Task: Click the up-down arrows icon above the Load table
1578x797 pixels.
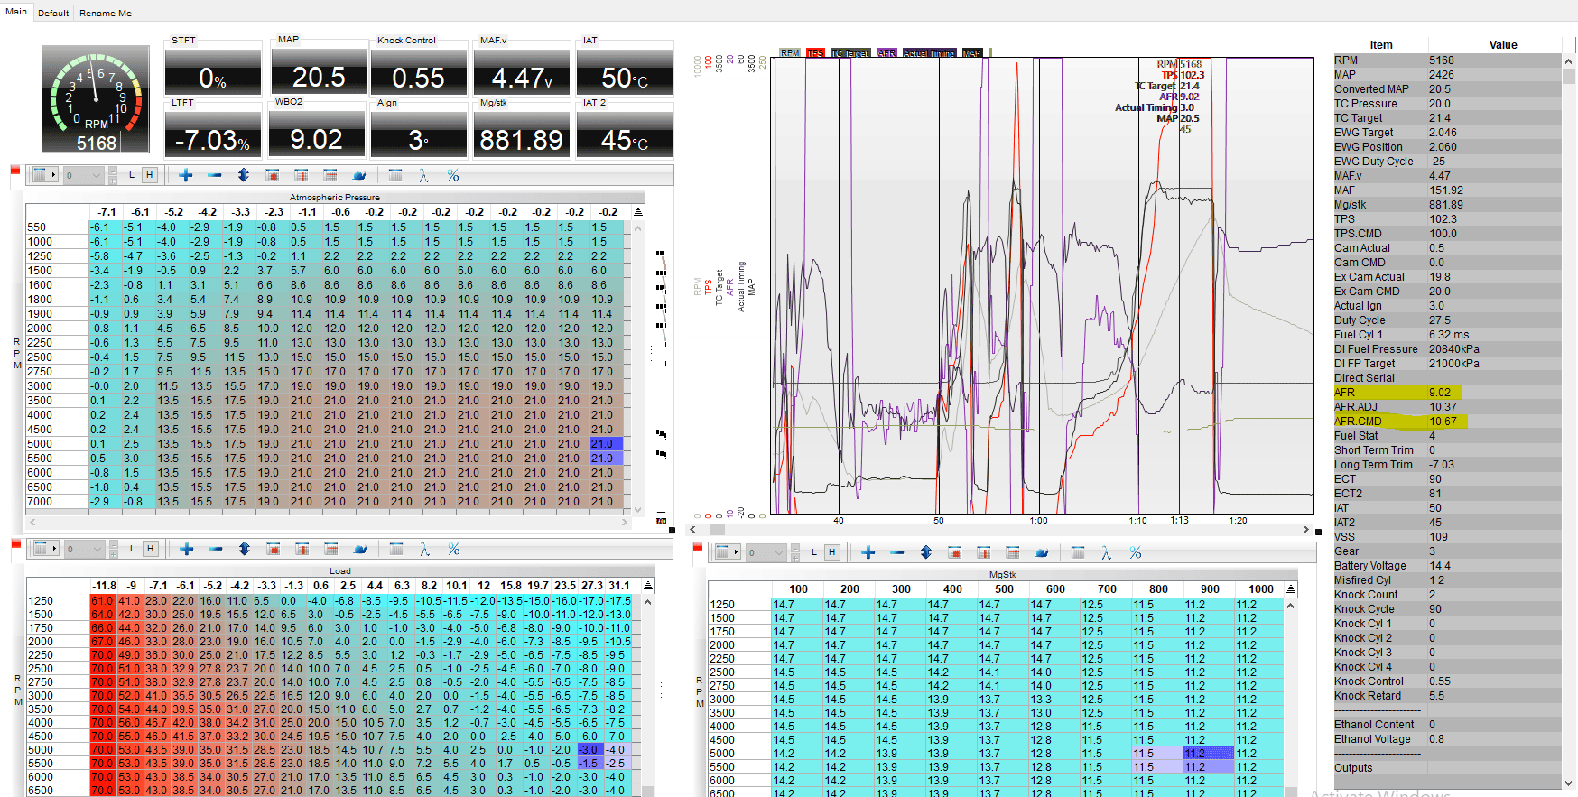Action: [245, 549]
